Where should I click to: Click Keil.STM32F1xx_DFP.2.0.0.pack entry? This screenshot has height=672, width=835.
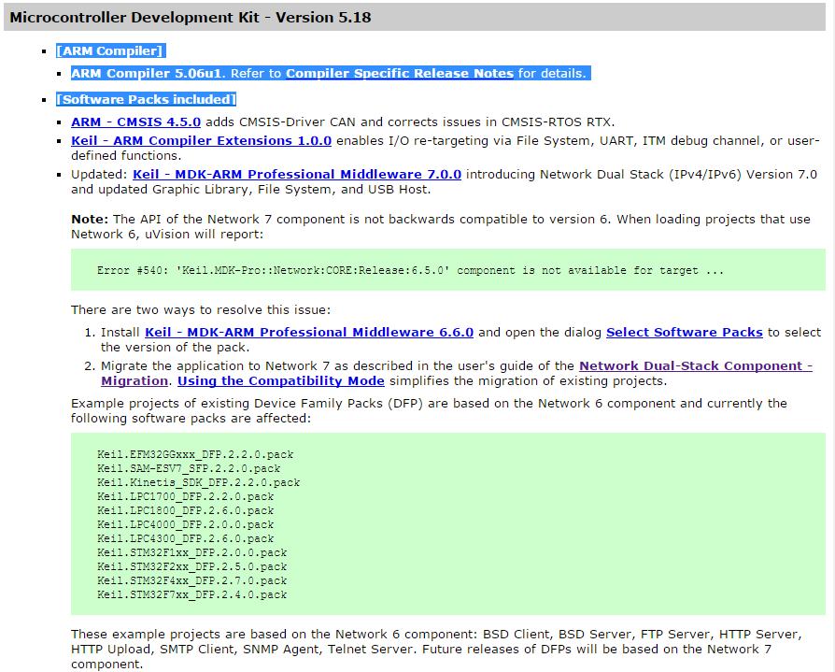[191, 552]
